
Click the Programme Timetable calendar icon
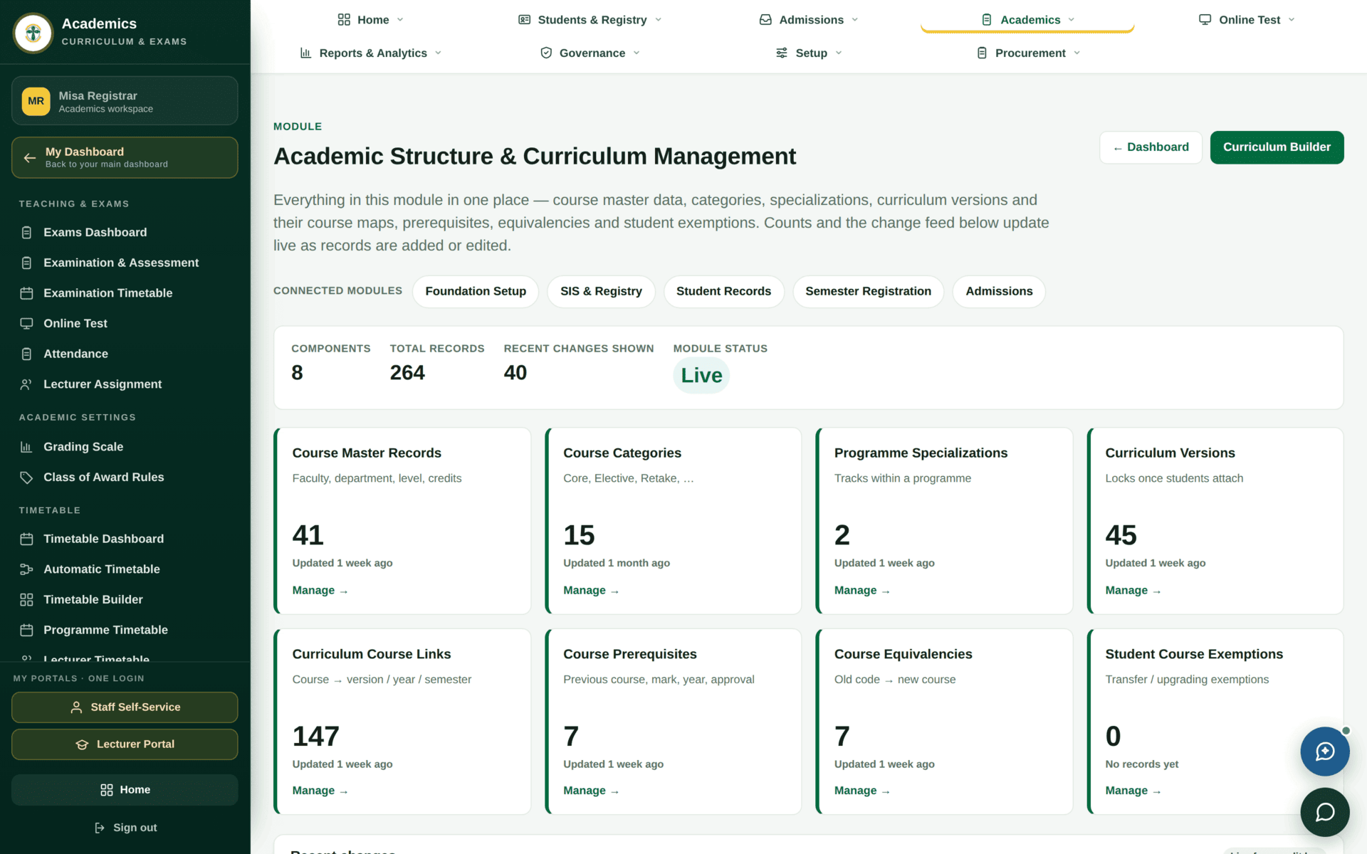pyautogui.click(x=26, y=631)
